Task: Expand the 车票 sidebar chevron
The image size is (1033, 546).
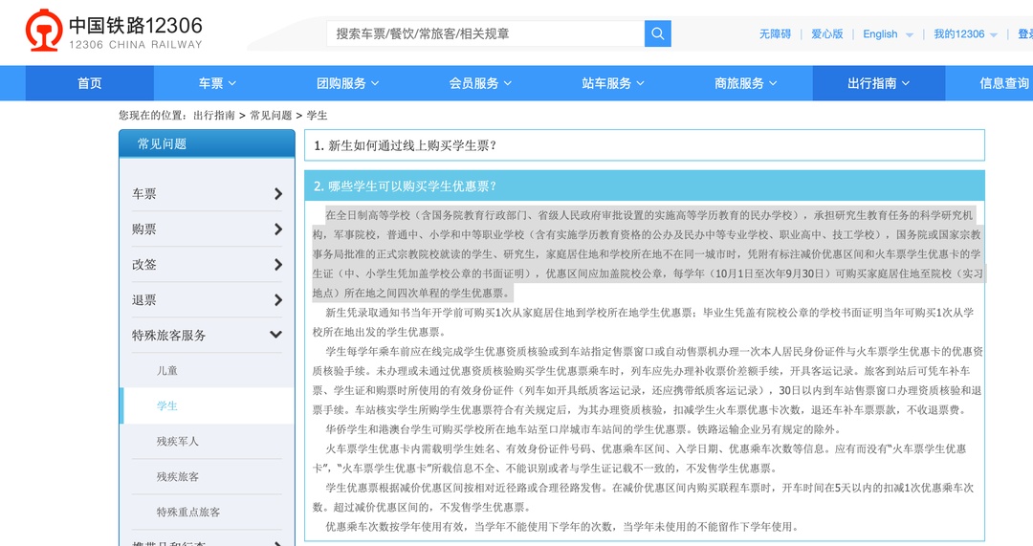Action: 278,194
